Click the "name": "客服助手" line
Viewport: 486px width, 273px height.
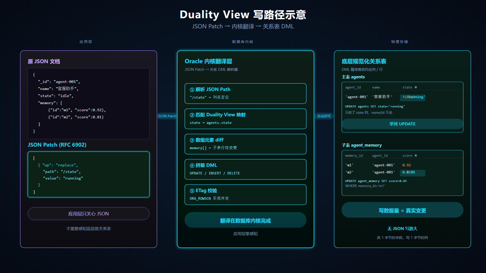[x=58, y=89]
